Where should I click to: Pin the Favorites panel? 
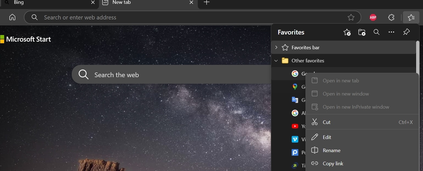(x=406, y=32)
